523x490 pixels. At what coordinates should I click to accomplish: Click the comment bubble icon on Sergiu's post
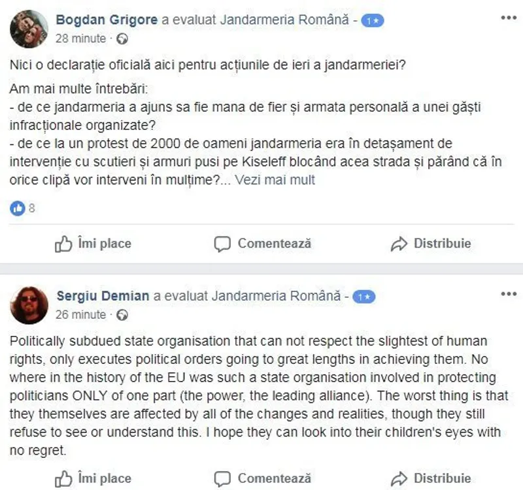(x=222, y=479)
